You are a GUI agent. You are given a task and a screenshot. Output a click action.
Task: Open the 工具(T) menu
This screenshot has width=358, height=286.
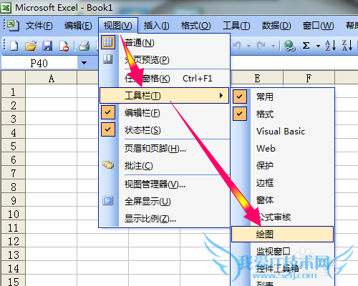pyautogui.click(x=236, y=26)
